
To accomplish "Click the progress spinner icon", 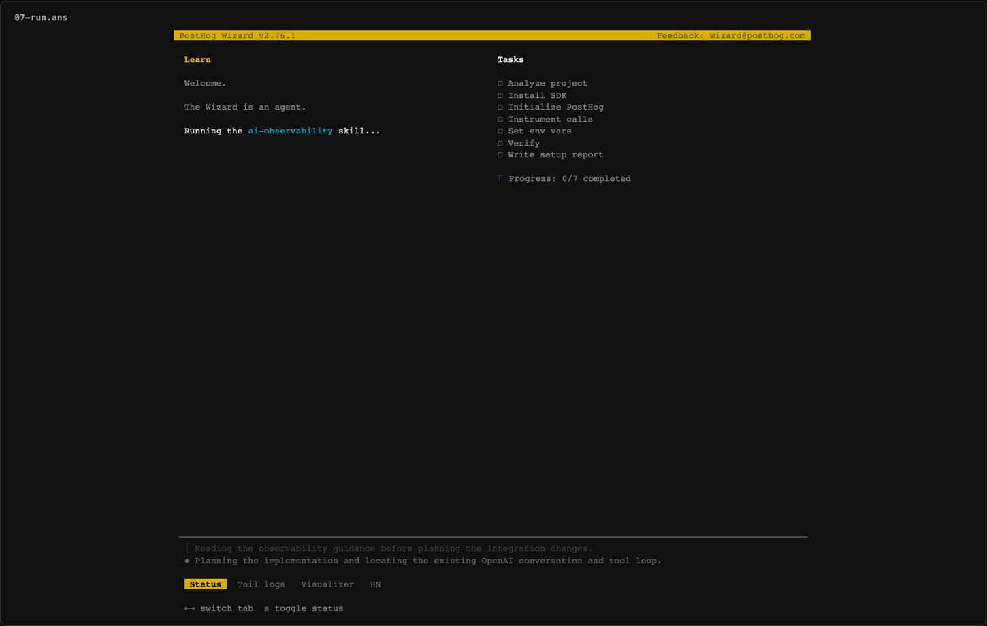I will click(x=500, y=178).
